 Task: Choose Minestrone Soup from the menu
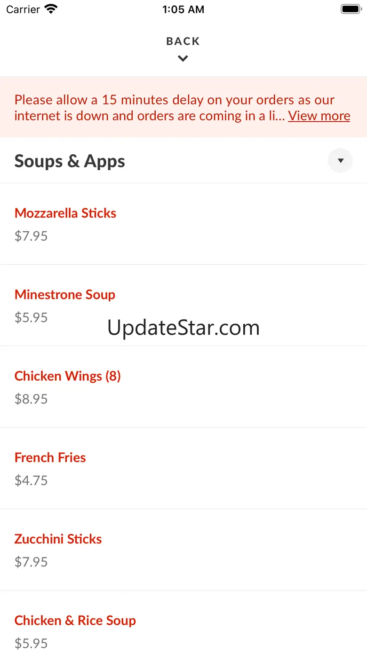click(65, 295)
